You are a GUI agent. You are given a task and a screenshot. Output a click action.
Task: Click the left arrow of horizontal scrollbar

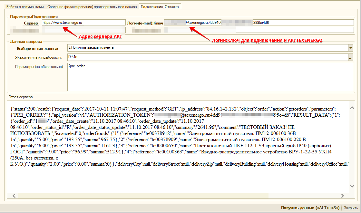click(x=14, y=196)
